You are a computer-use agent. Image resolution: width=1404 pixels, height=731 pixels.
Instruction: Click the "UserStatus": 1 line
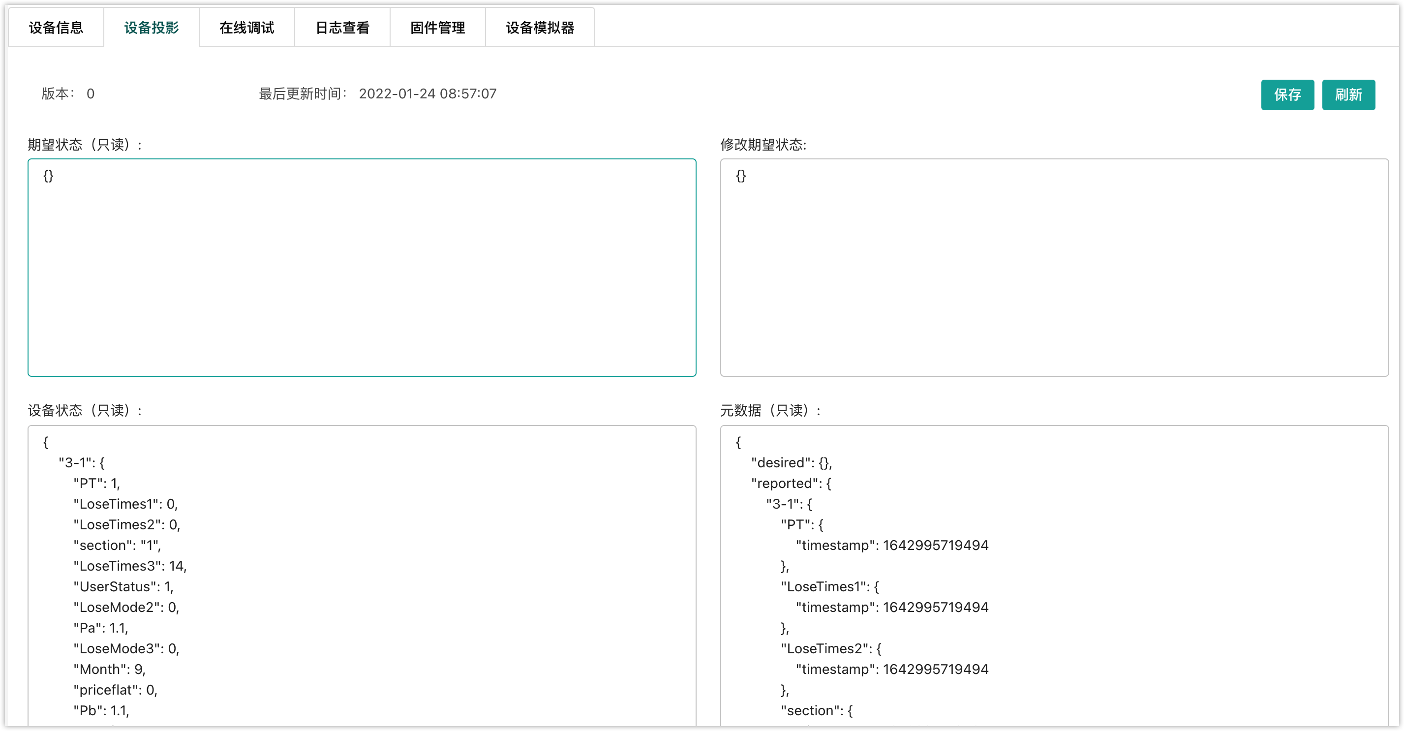coord(123,586)
